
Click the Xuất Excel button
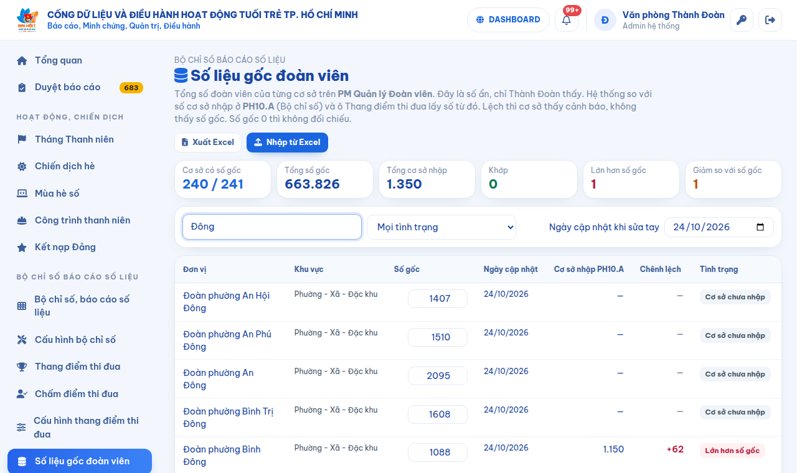tap(207, 143)
